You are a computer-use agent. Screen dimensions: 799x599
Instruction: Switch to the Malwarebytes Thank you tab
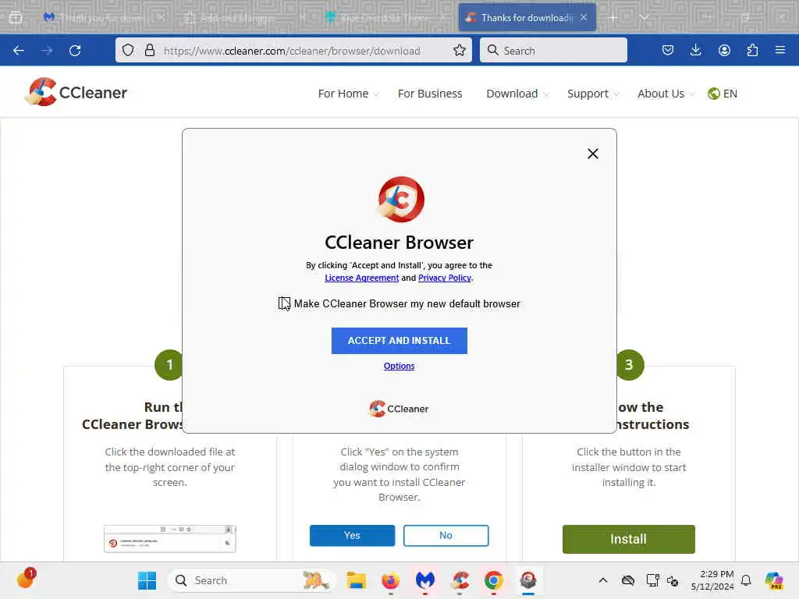tap(104, 18)
